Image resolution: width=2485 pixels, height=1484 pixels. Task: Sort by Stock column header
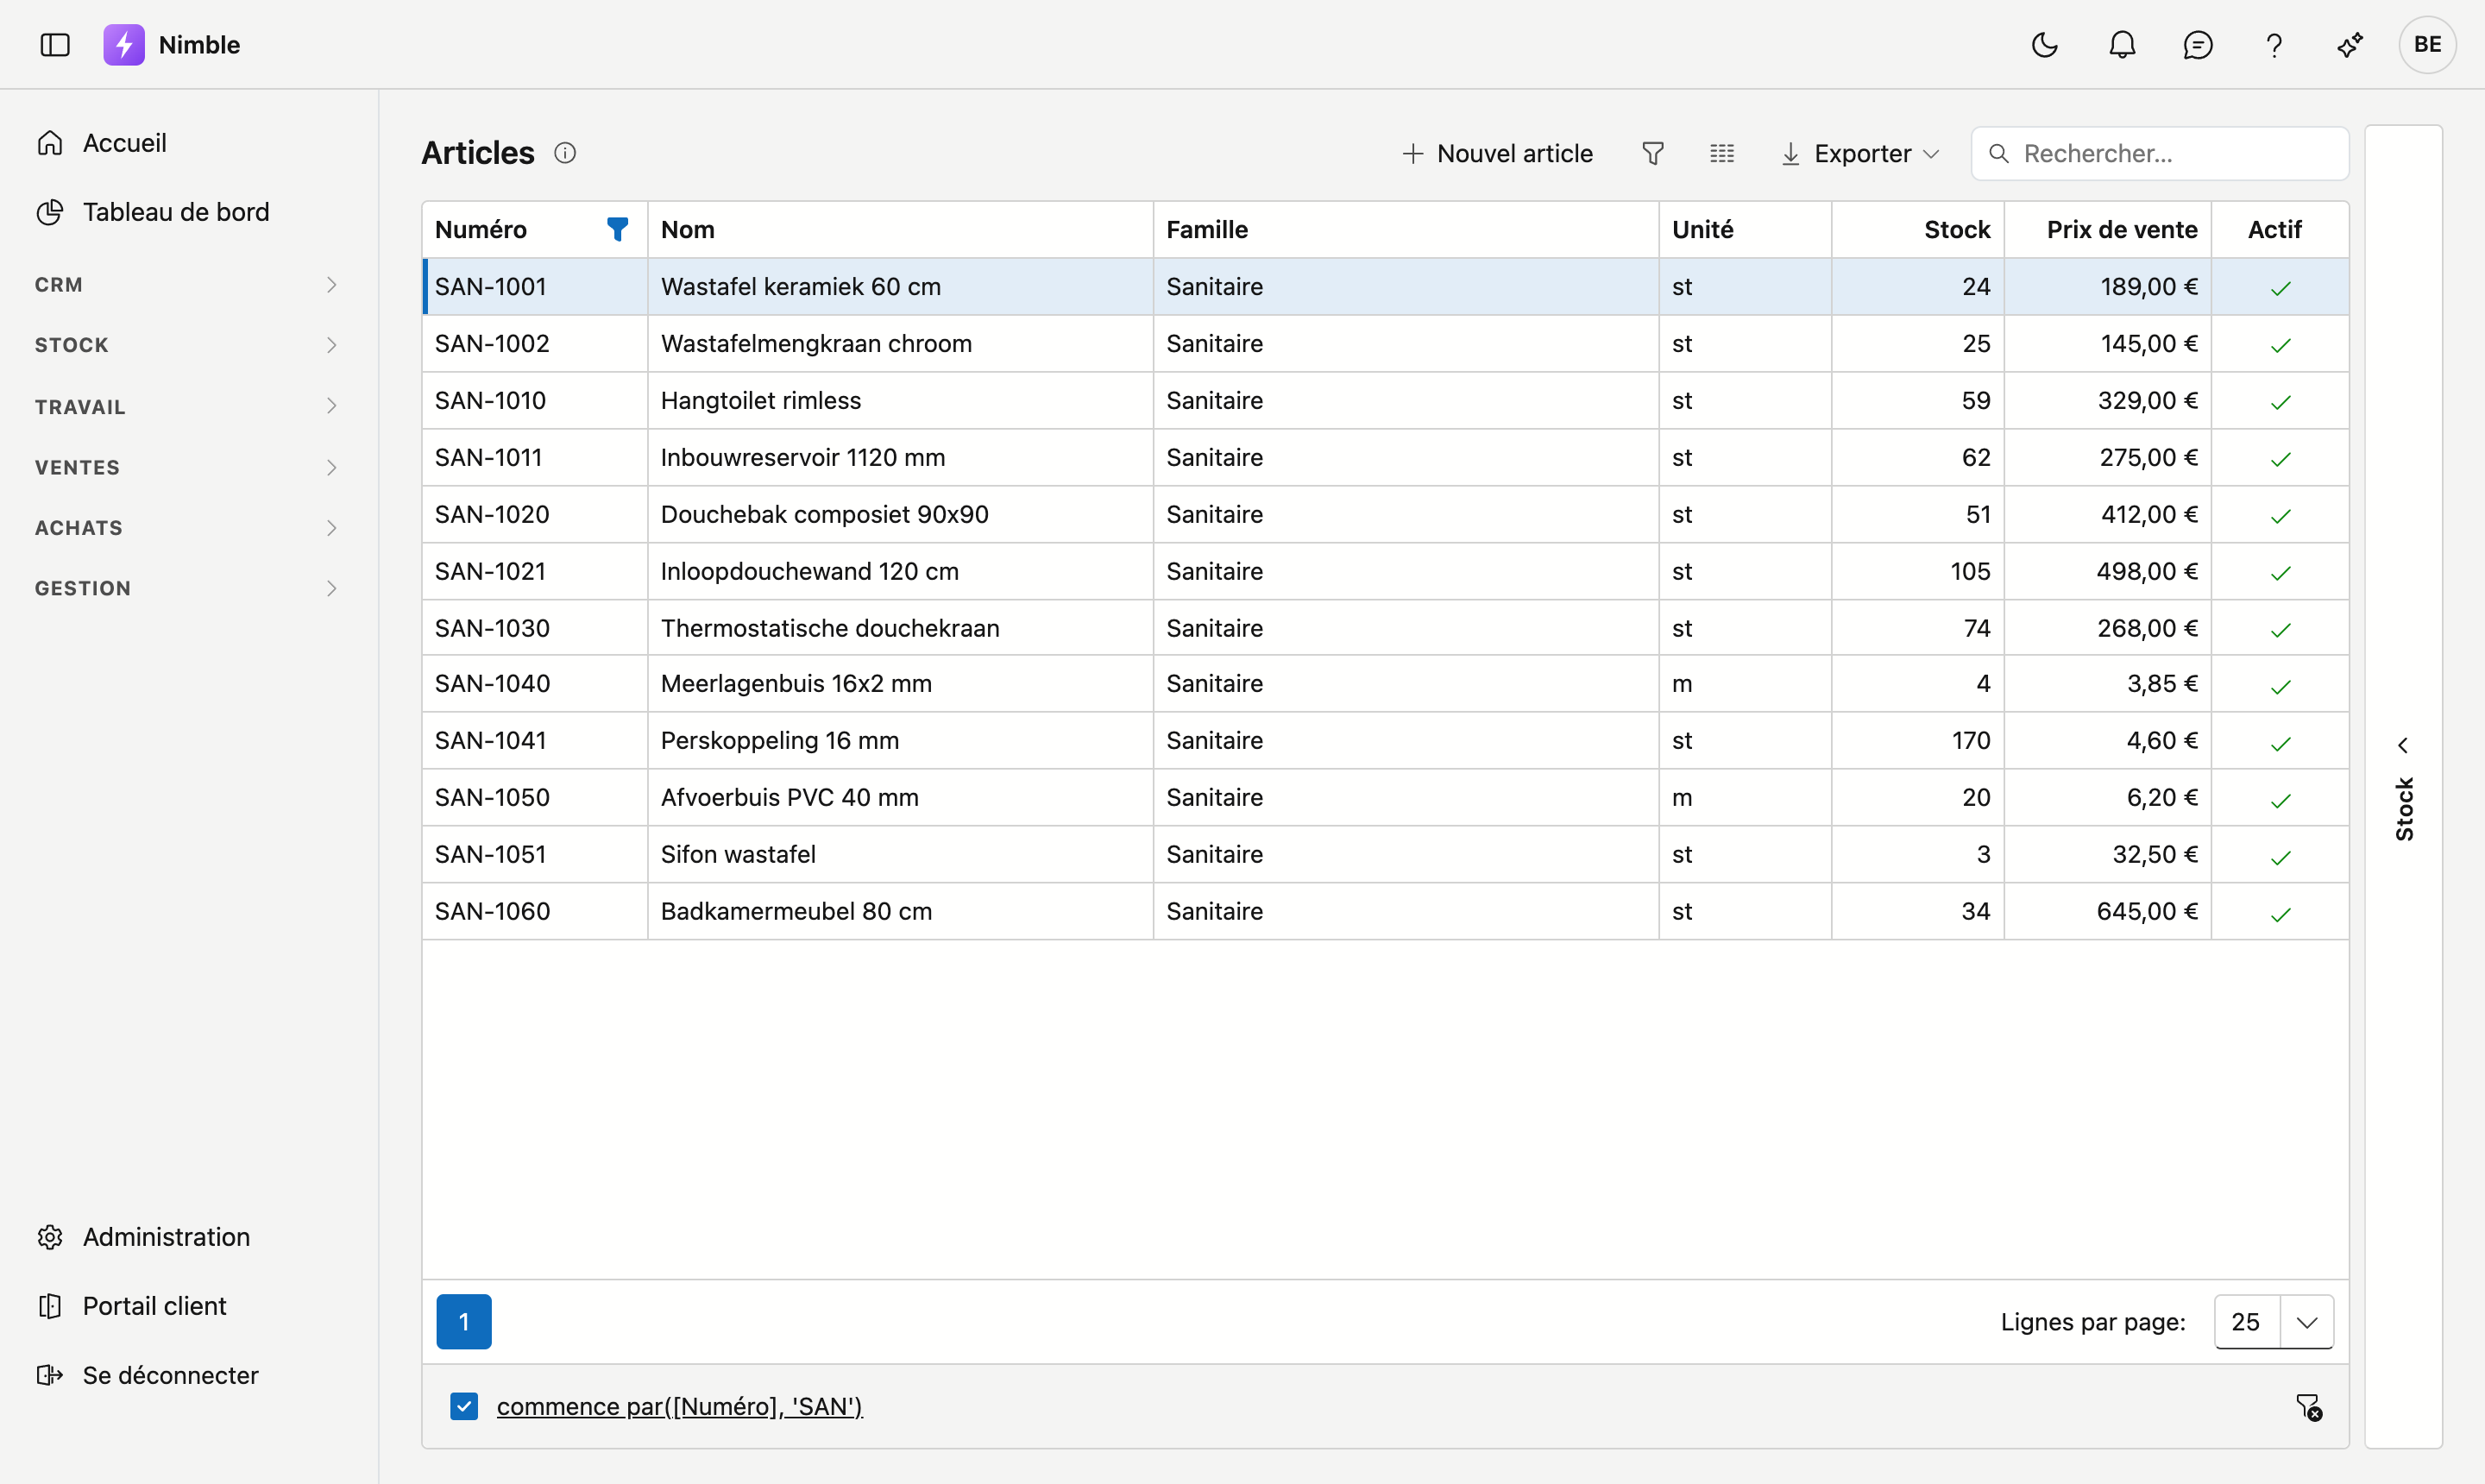point(1918,230)
